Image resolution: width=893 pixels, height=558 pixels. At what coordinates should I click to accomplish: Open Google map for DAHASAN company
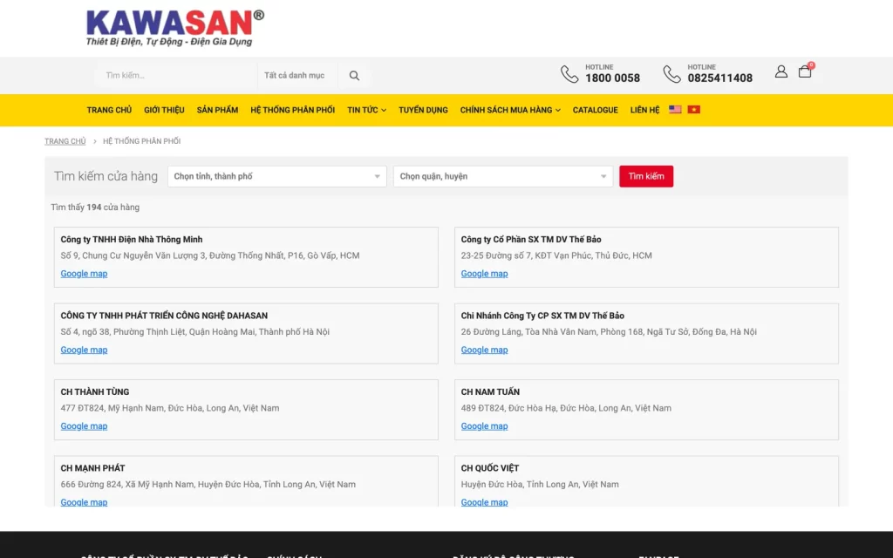[84, 350]
